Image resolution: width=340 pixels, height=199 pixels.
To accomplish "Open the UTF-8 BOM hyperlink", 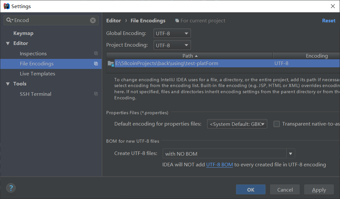I will tap(220, 165).
